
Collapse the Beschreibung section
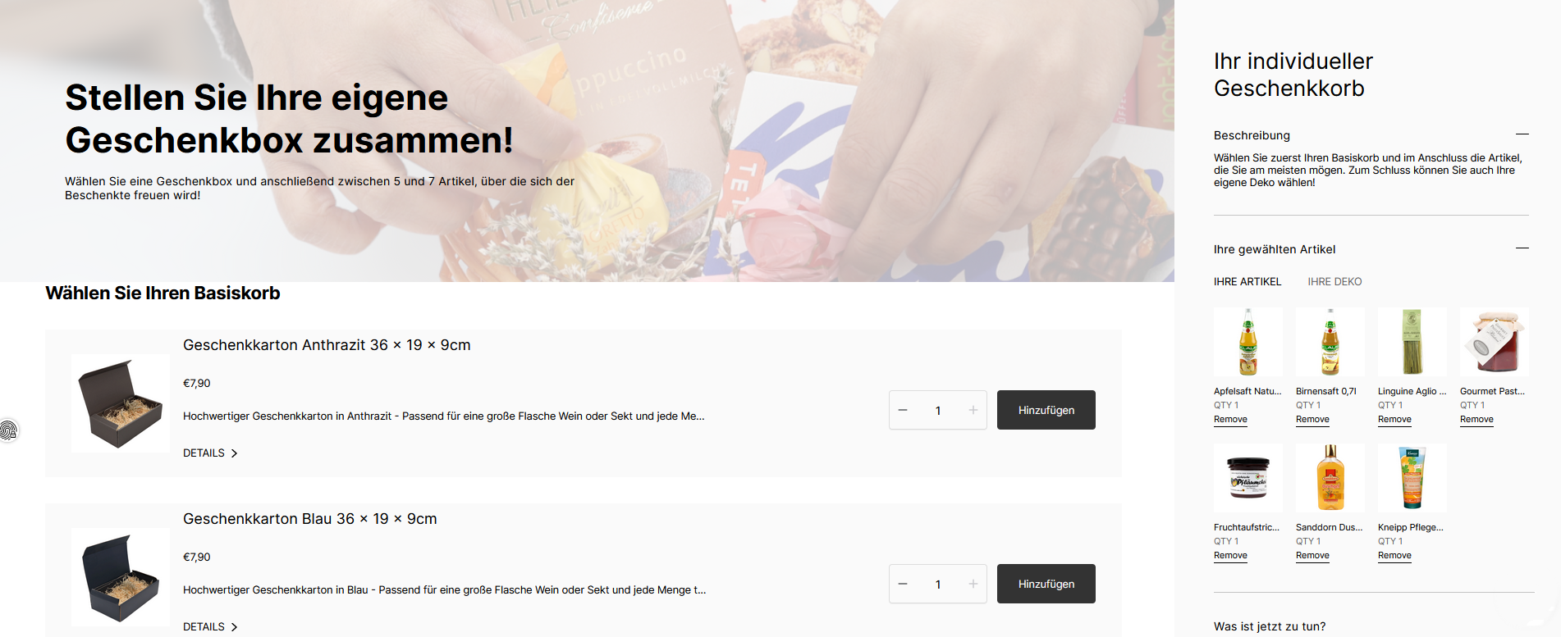pyautogui.click(x=1522, y=134)
